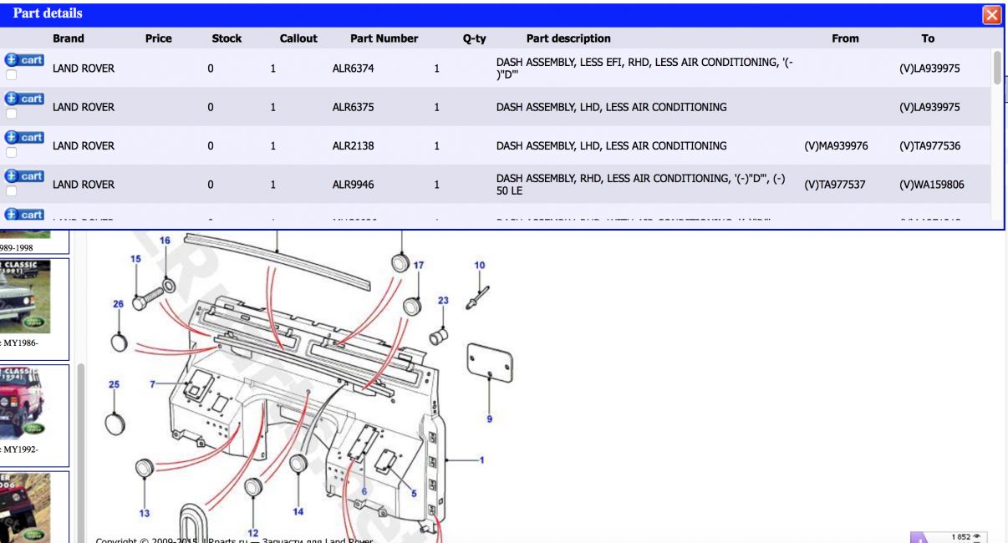Add part ALR9946 to cart
The image size is (1008, 543).
point(23,176)
